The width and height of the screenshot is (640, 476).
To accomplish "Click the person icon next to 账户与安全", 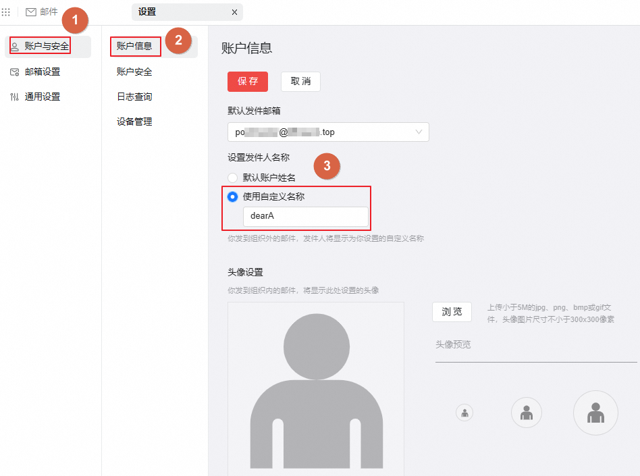I will [14, 46].
